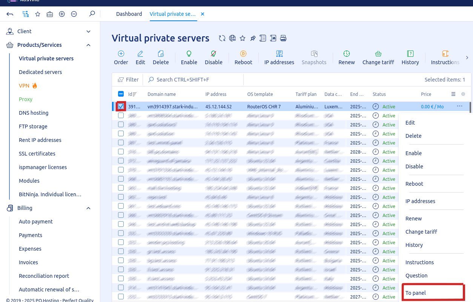This screenshot has width=473, height=302.
Task: Click the Edit pencil toolbar button
Action: click(x=140, y=58)
